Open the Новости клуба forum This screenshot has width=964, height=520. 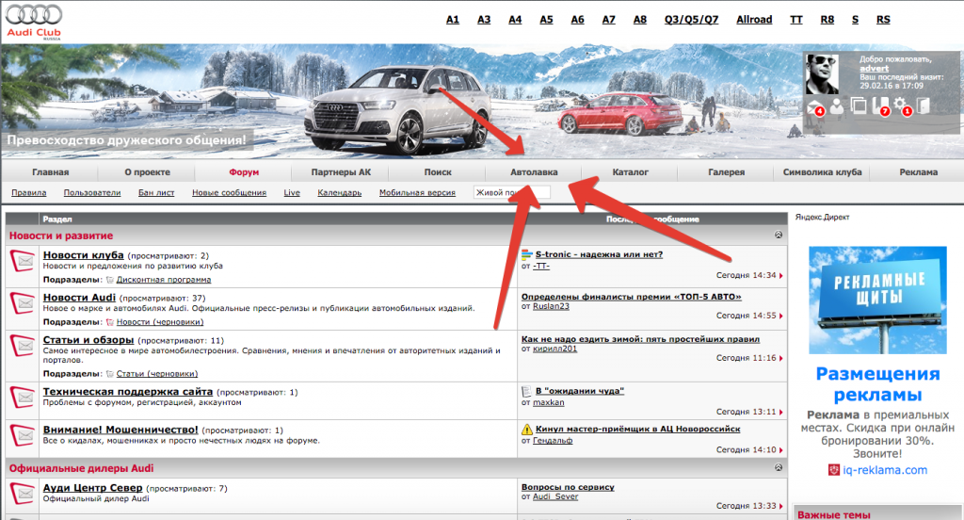pyautogui.click(x=83, y=254)
